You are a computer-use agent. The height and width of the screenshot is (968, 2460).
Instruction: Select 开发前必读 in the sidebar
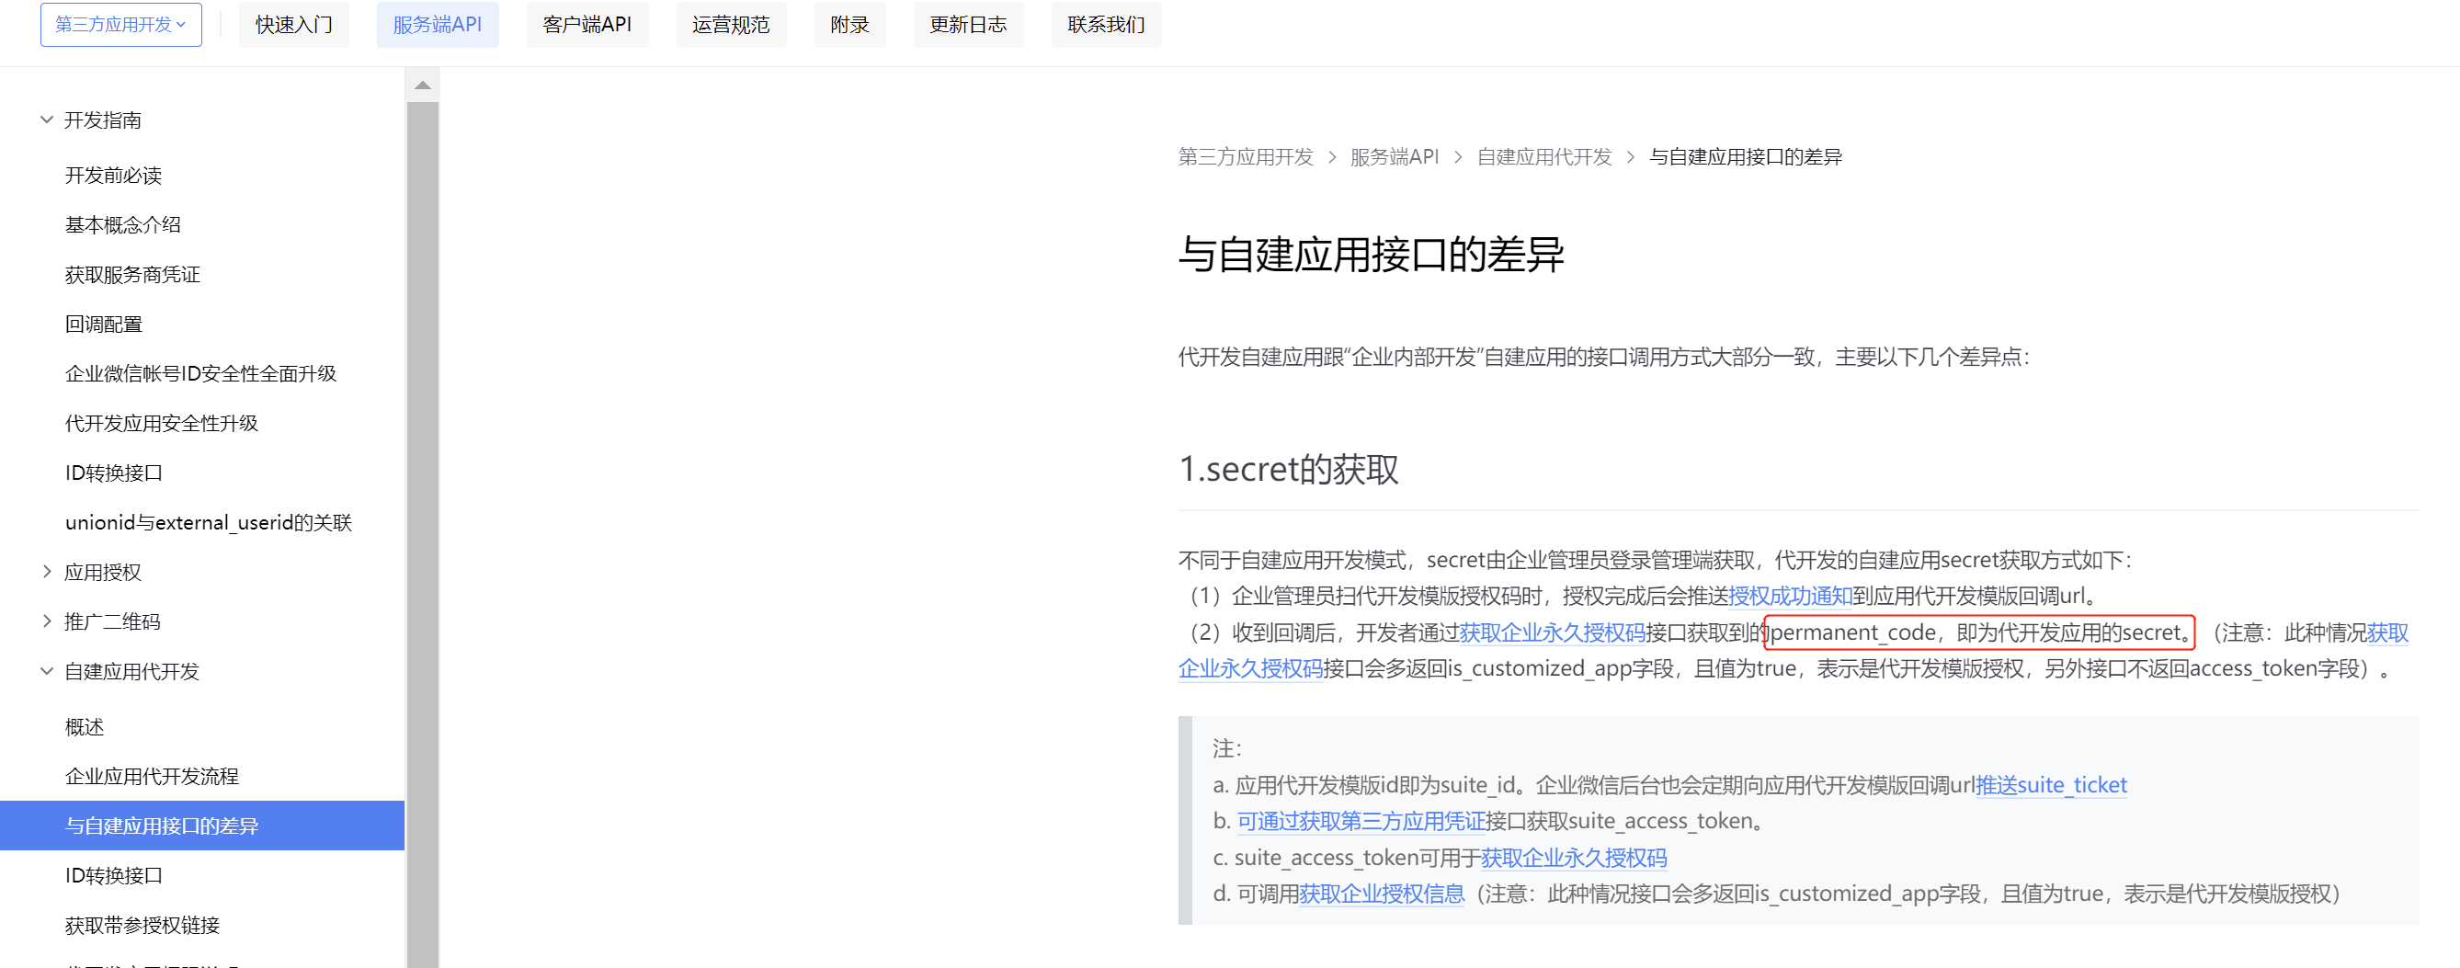pos(114,175)
